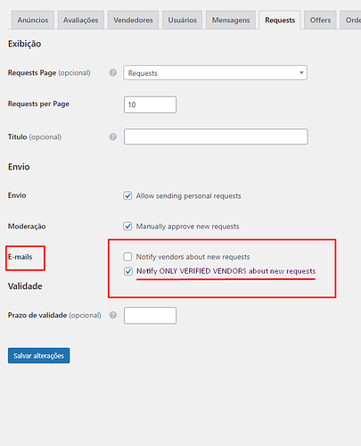The height and width of the screenshot is (446, 361).
Task: Open the Requests Page dropdown
Action: click(216, 73)
